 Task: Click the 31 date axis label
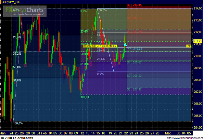pos(38,133)
